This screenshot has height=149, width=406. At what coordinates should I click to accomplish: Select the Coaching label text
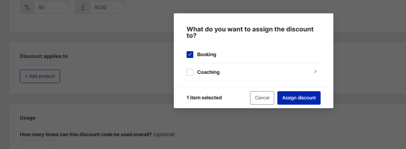208,72
